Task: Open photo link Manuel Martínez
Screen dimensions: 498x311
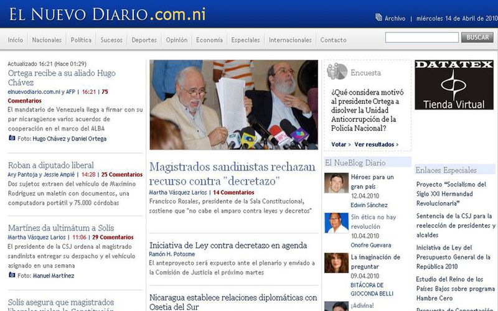Action: tap(54, 276)
